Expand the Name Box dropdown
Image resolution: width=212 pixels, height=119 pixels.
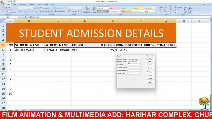pyautogui.click(x=17, y=17)
